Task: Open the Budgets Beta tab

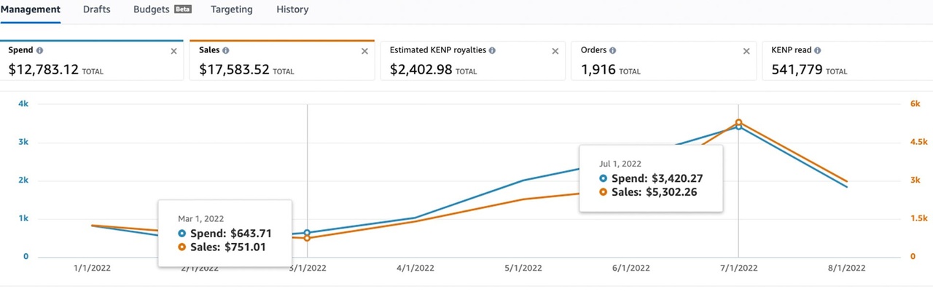Action: click(x=162, y=9)
